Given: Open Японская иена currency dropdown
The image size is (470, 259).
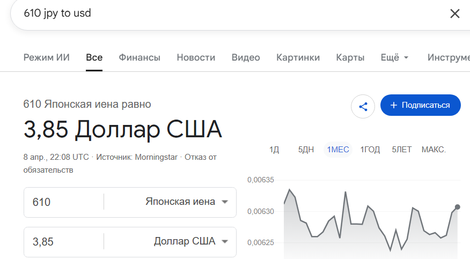Looking at the screenshot, I should pyautogui.click(x=187, y=202).
